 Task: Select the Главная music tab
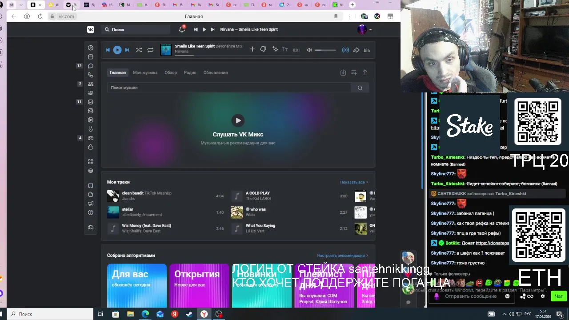coord(118,72)
